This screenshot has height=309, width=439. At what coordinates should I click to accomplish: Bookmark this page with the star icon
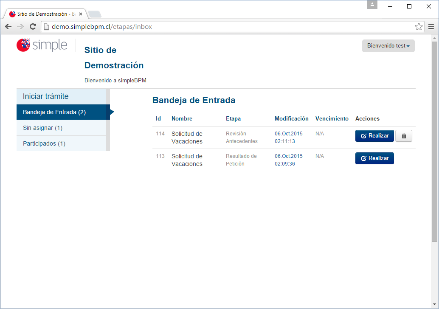point(419,27)
